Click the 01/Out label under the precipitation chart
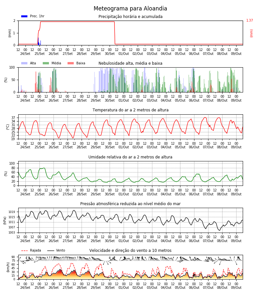Image resolution: width=261 pixels, height=294 pixels. click(x=124, y=54)
